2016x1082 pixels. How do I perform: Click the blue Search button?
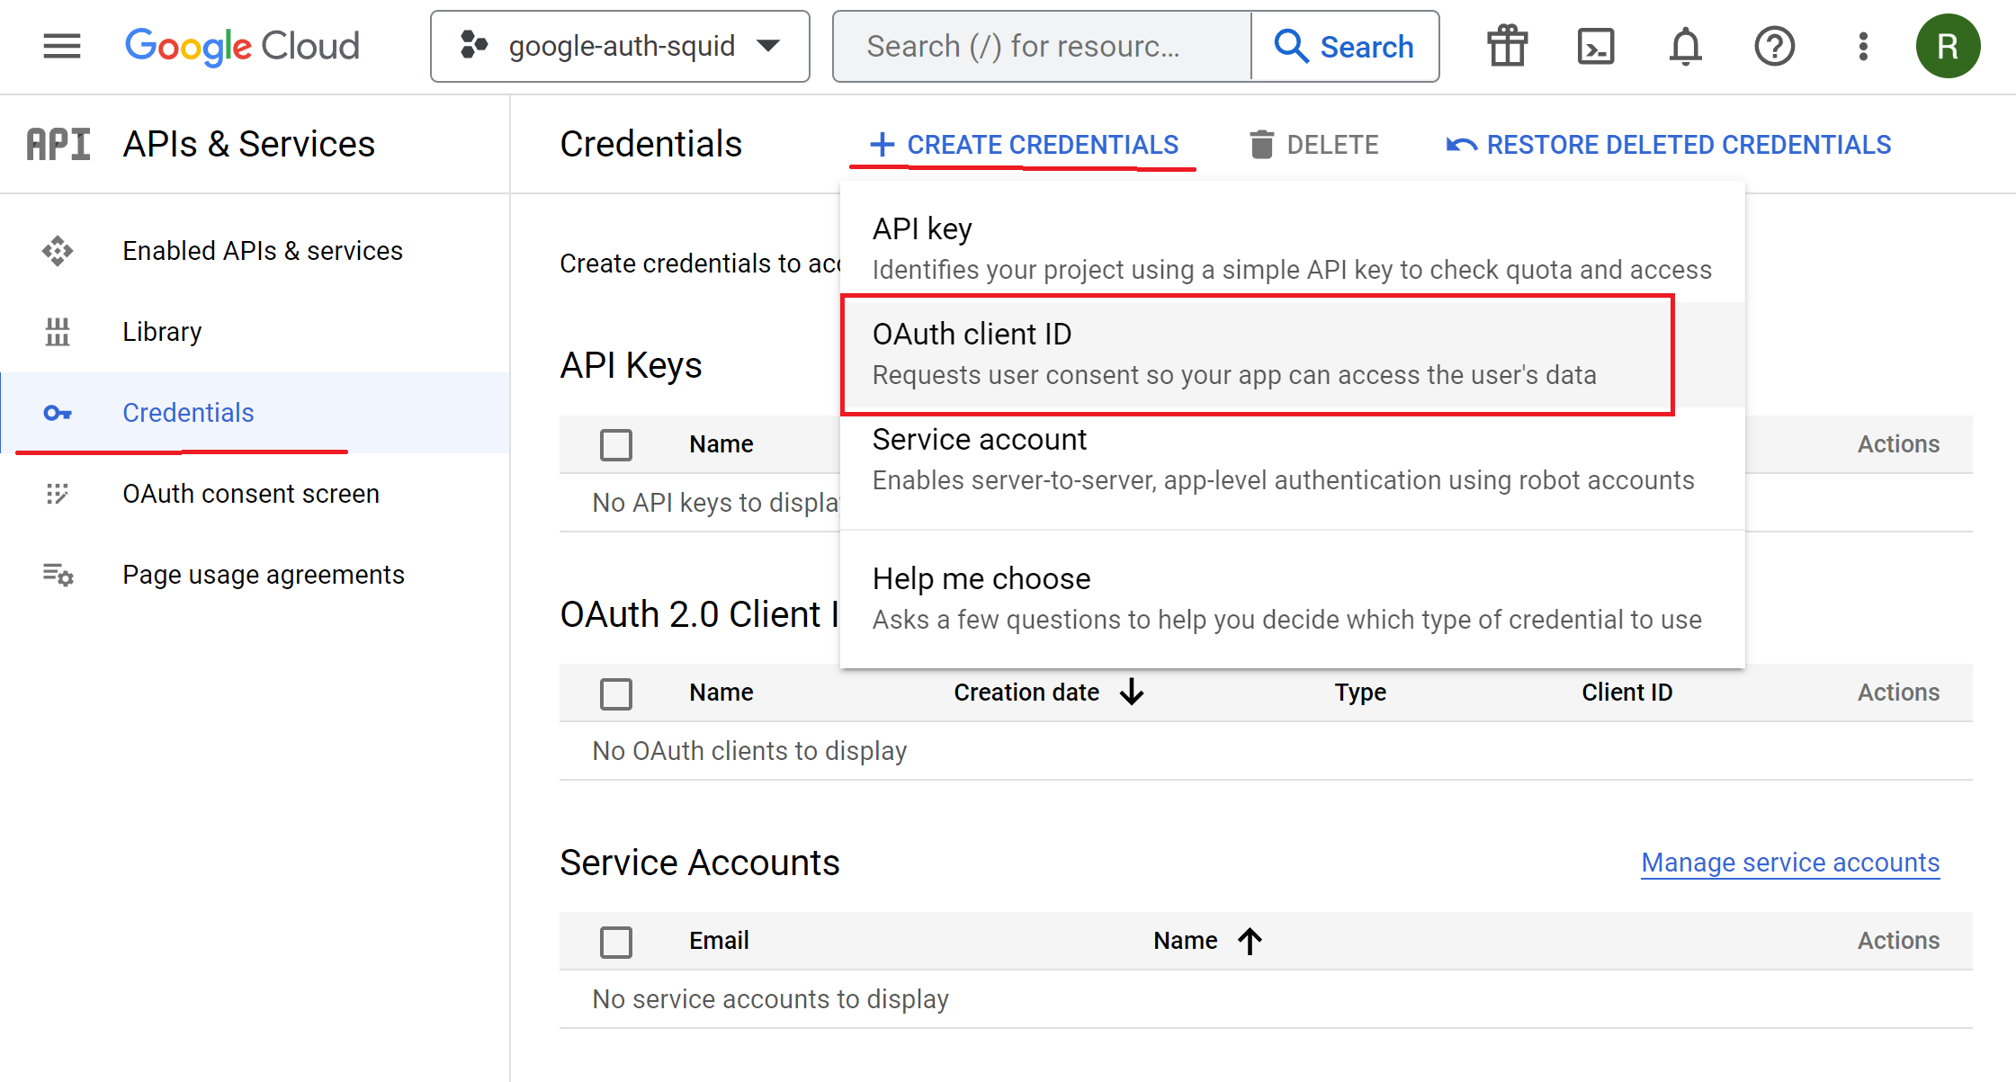coord(1345,46)
